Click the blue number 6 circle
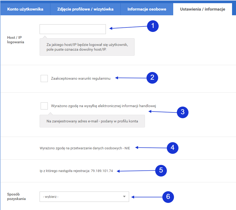Screen dimensions: 236x210 pos(168,197)
